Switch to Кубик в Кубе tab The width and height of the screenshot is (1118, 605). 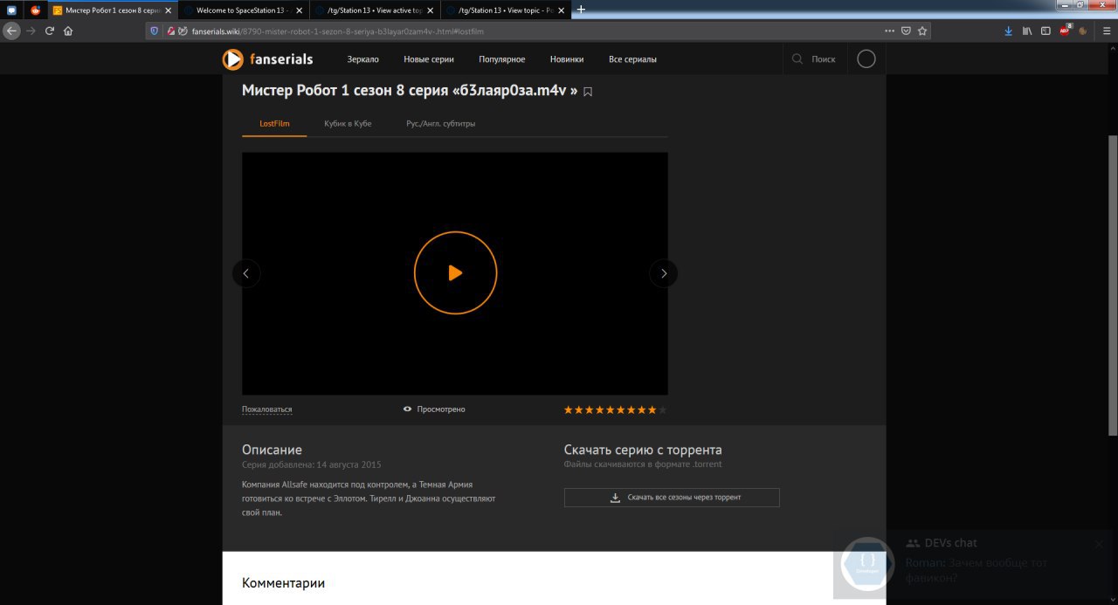pyautogui.click(x=348, y=123)
